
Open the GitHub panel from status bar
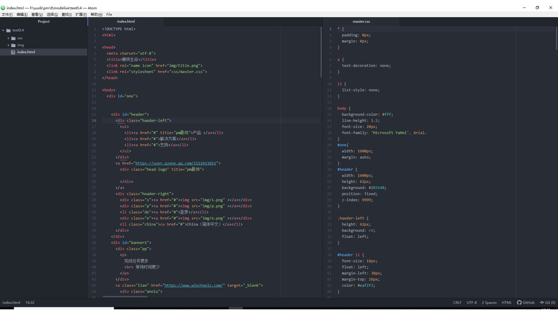[x=526, y=302]
